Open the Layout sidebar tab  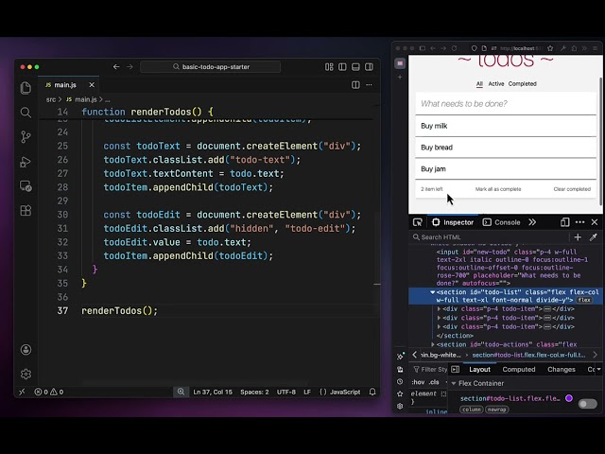479,370
